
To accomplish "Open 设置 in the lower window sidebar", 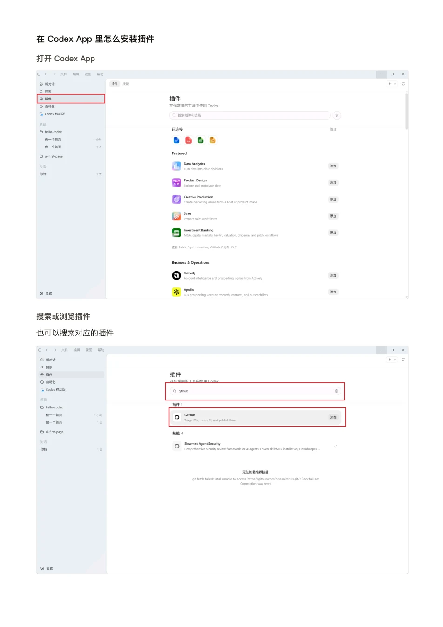I will click(47, 568).
